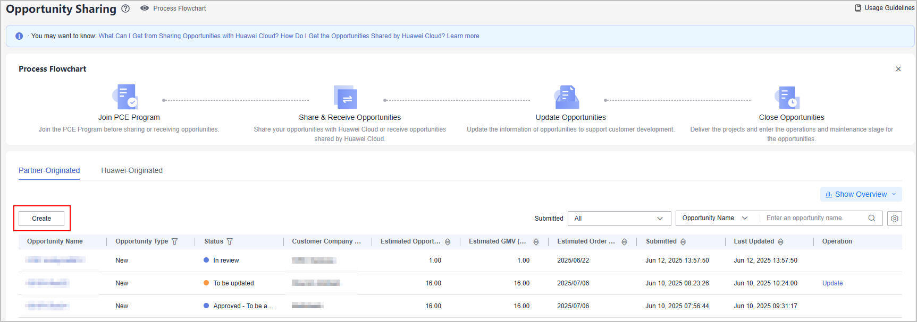
Task: Sort by Estimated Order column arrows
Action: [624, 242]
